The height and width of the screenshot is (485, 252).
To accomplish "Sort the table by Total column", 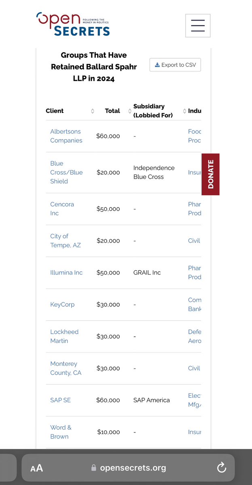I will click(130, 111).
